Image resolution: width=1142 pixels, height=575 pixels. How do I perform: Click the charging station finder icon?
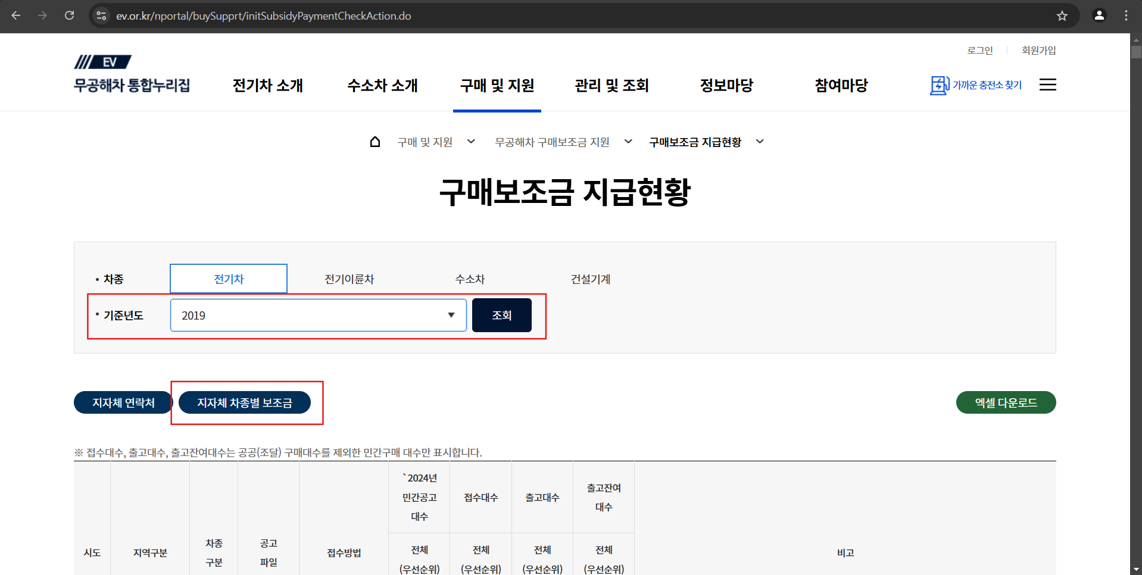(x=940, y=85)
